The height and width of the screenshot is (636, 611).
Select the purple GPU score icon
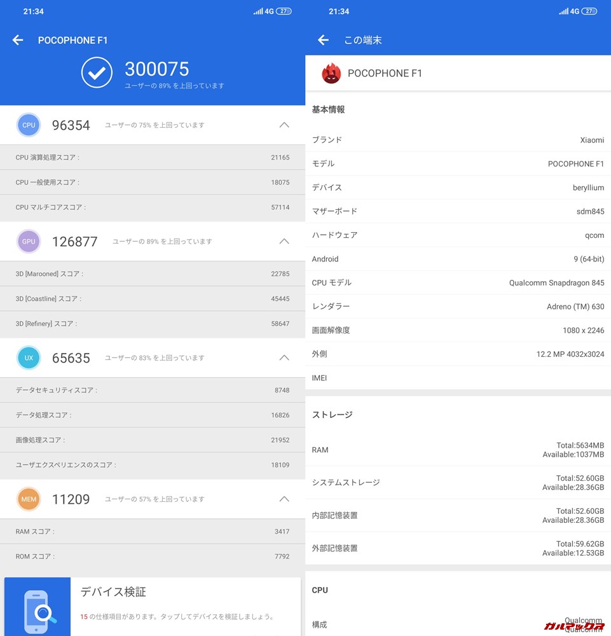pos(28,241)
